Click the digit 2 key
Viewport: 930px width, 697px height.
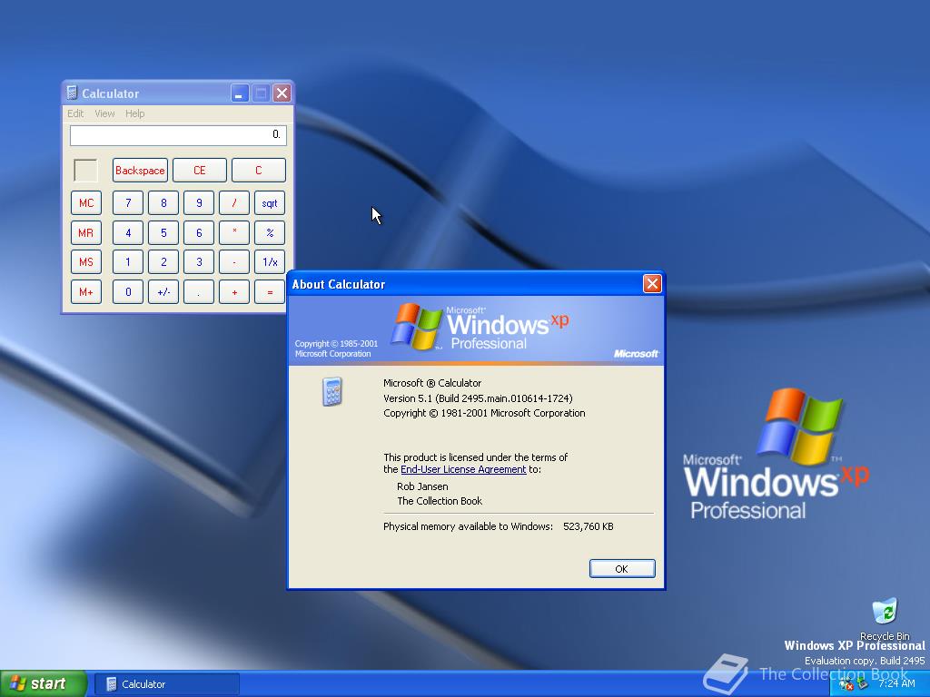(x=163, y=262)
